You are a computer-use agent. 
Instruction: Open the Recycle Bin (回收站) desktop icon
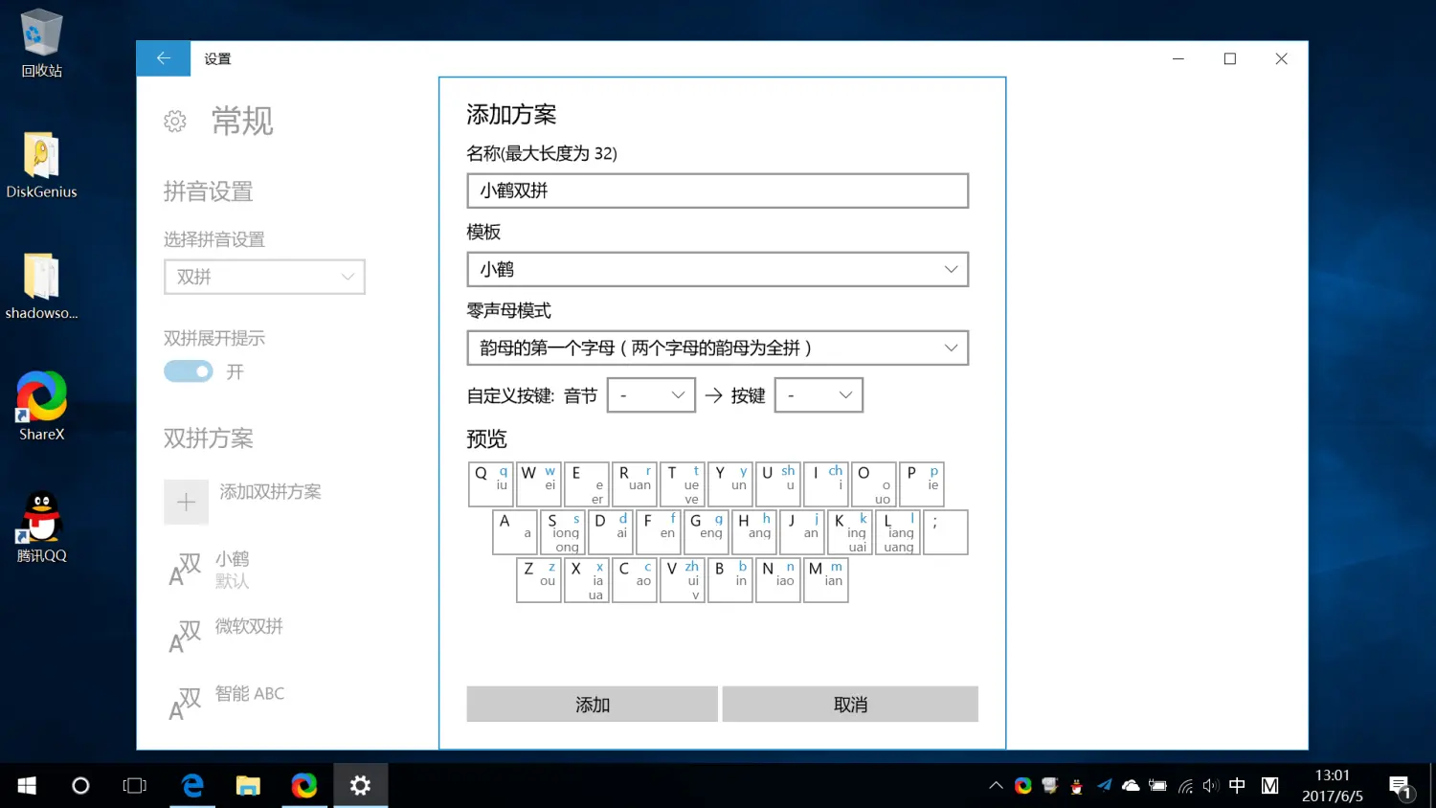(x=41, y=44)
